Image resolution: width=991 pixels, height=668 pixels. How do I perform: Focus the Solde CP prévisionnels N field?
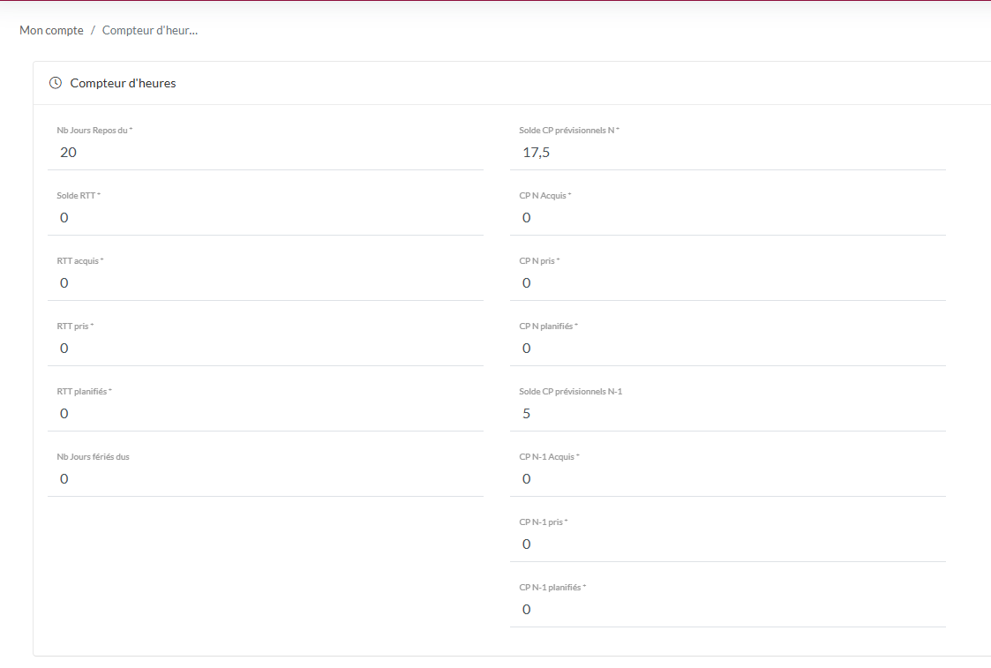pyautogui.click(x=727, y=153)
